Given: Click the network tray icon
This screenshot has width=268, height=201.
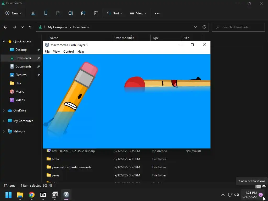Looking at the screenshot, I should click(230, 195).
